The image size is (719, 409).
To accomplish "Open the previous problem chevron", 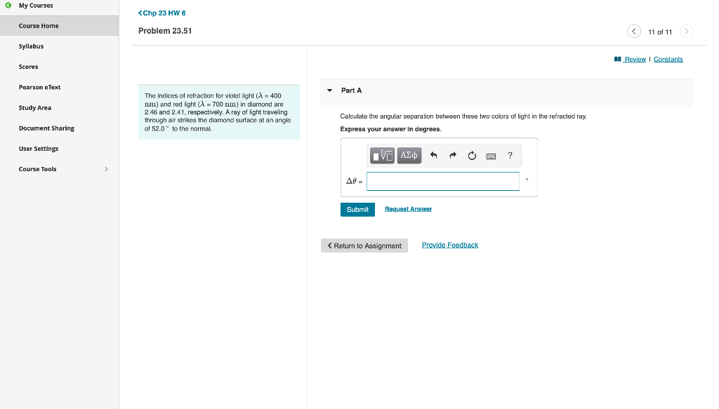I will [634, 31].
